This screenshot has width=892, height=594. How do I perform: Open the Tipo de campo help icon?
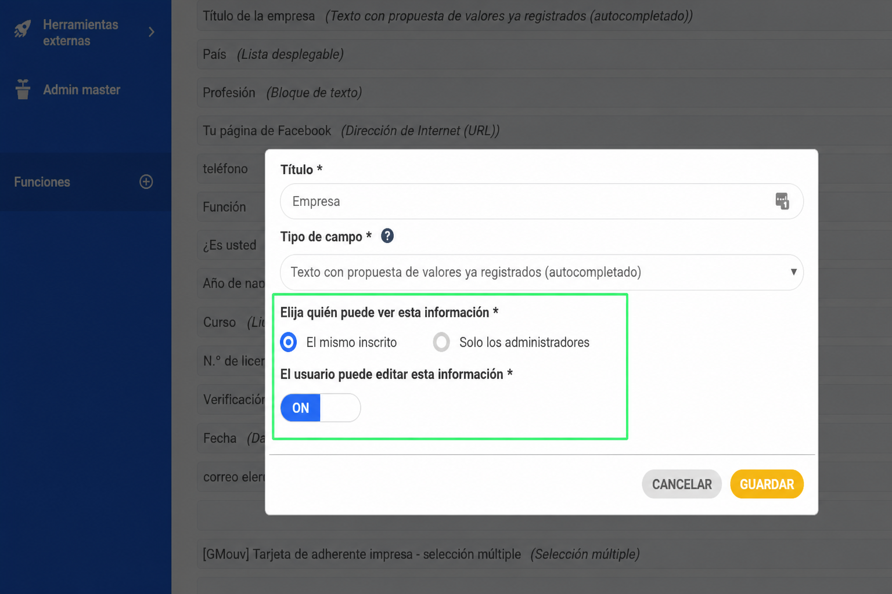point(387,236)
